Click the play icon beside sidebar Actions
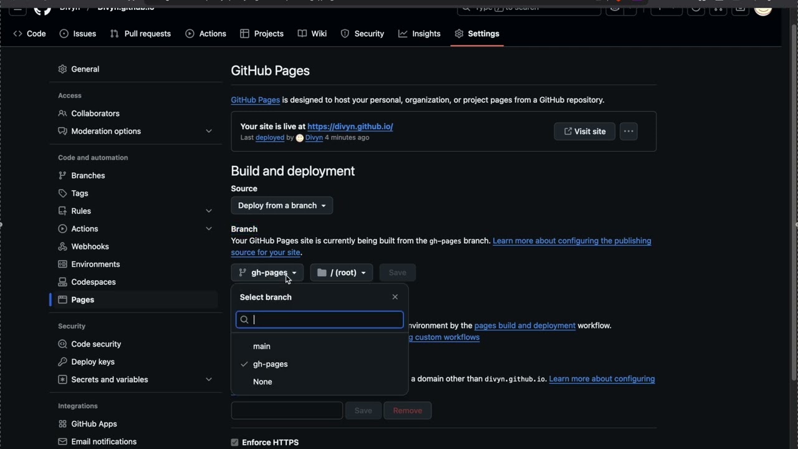 62,229
